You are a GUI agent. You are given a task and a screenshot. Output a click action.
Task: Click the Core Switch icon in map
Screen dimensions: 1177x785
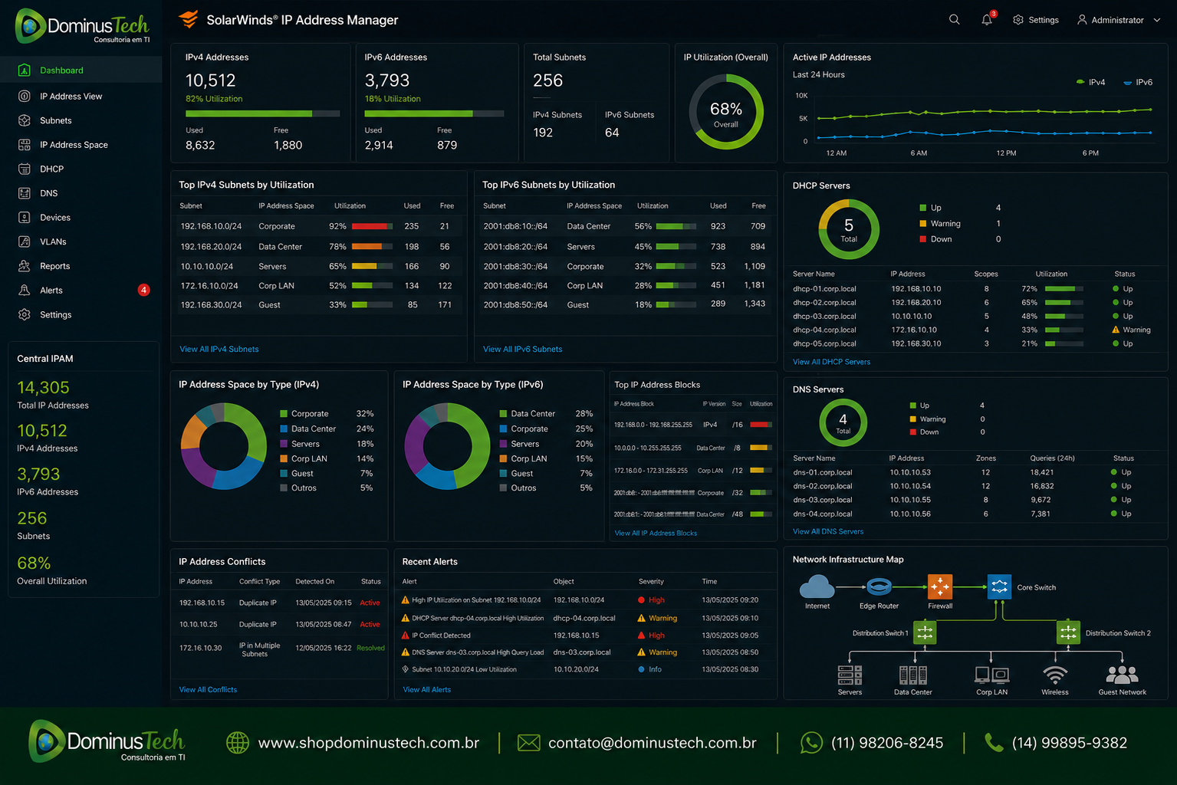(999, 586)
